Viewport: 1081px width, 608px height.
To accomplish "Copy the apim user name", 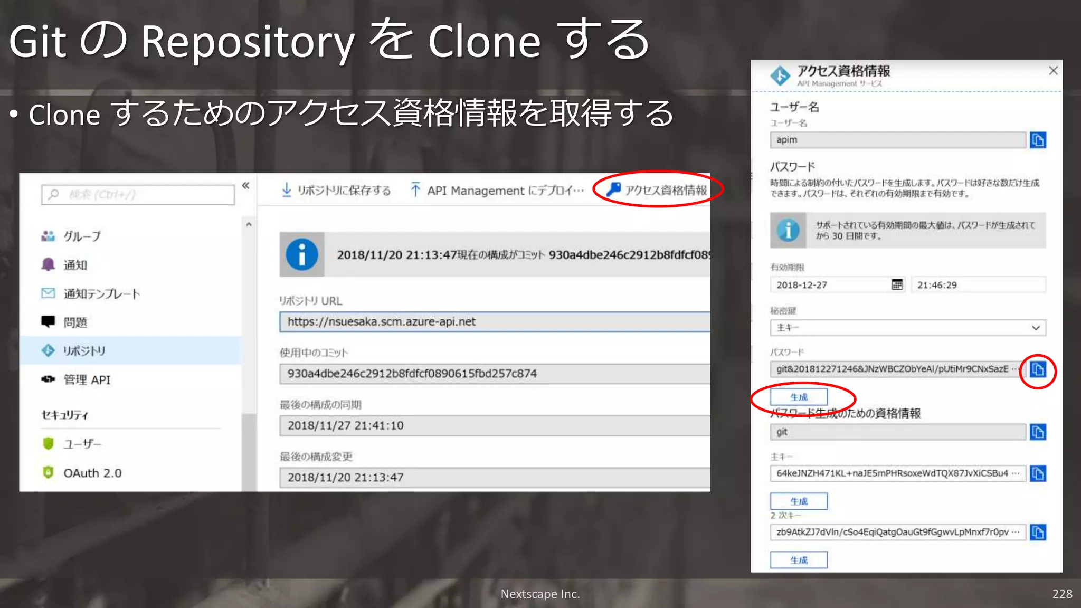I will [1038, 140].
